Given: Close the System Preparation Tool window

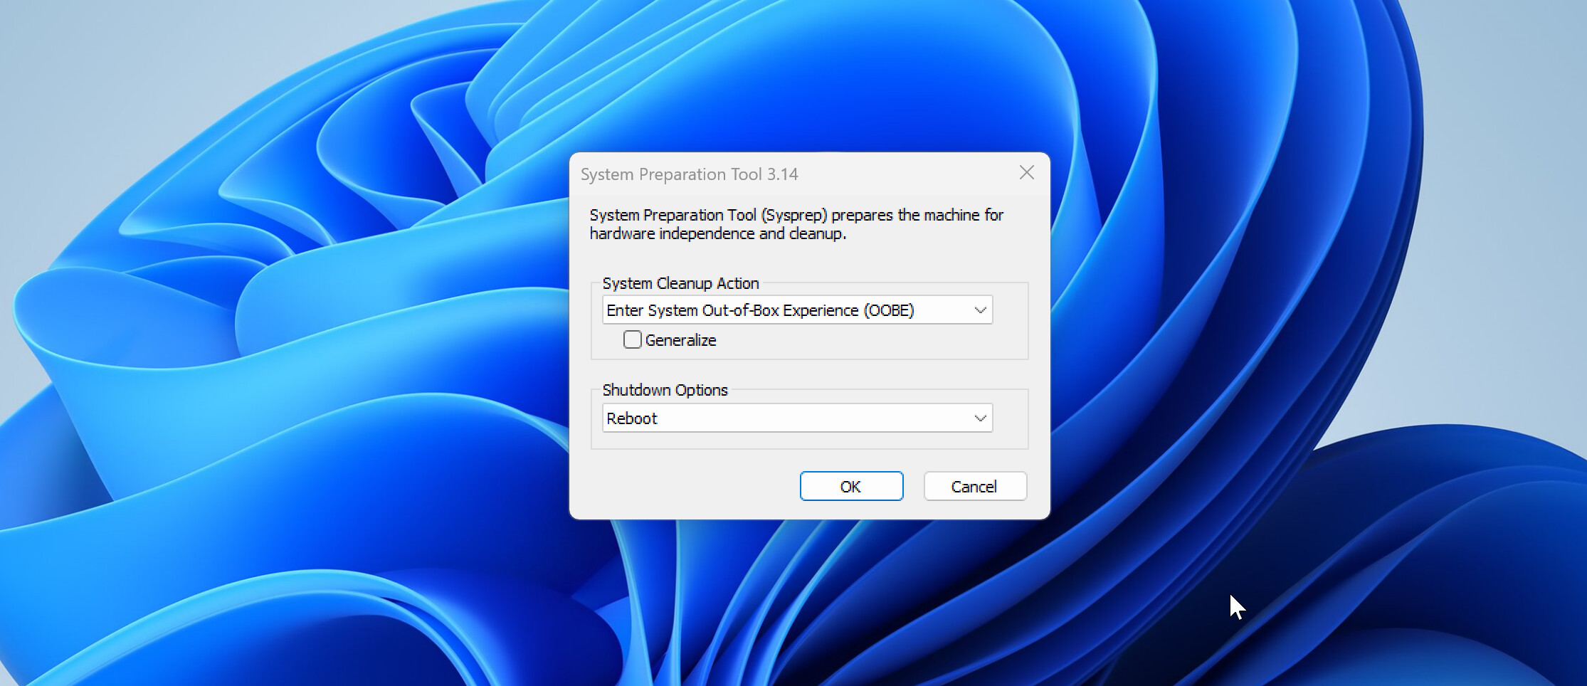Looking at the screenshot, I should tap(1026, 173).
